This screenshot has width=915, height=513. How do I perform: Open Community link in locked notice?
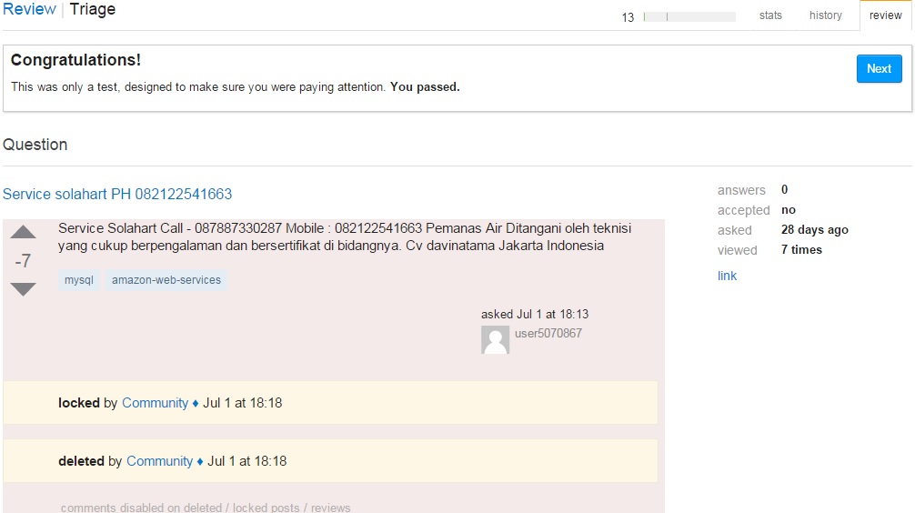tap(155, 403)
